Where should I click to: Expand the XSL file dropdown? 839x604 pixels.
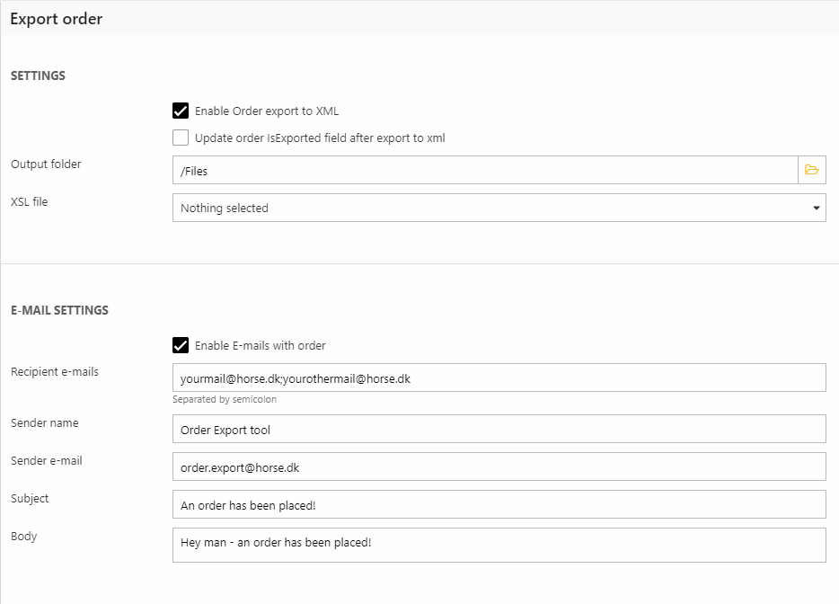[499, 208]
